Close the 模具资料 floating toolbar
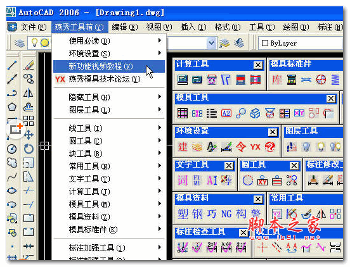Image resolution: width=350 pixels, height=267 pixels. click(258, 199)
